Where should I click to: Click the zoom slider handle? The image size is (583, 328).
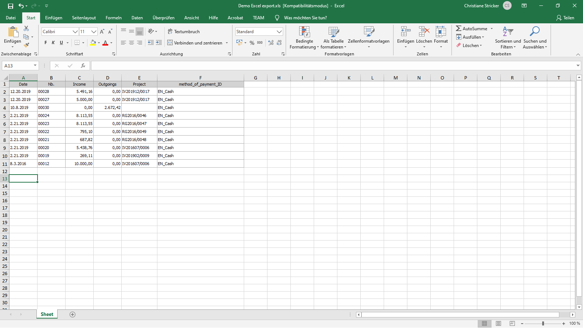pos(543,324)
